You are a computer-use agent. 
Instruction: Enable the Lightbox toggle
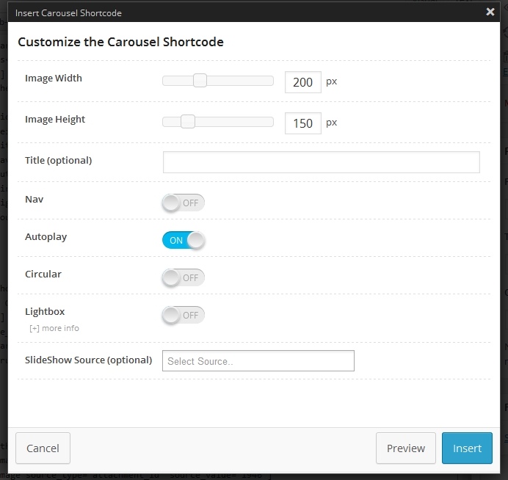click(x=183, y=315)
